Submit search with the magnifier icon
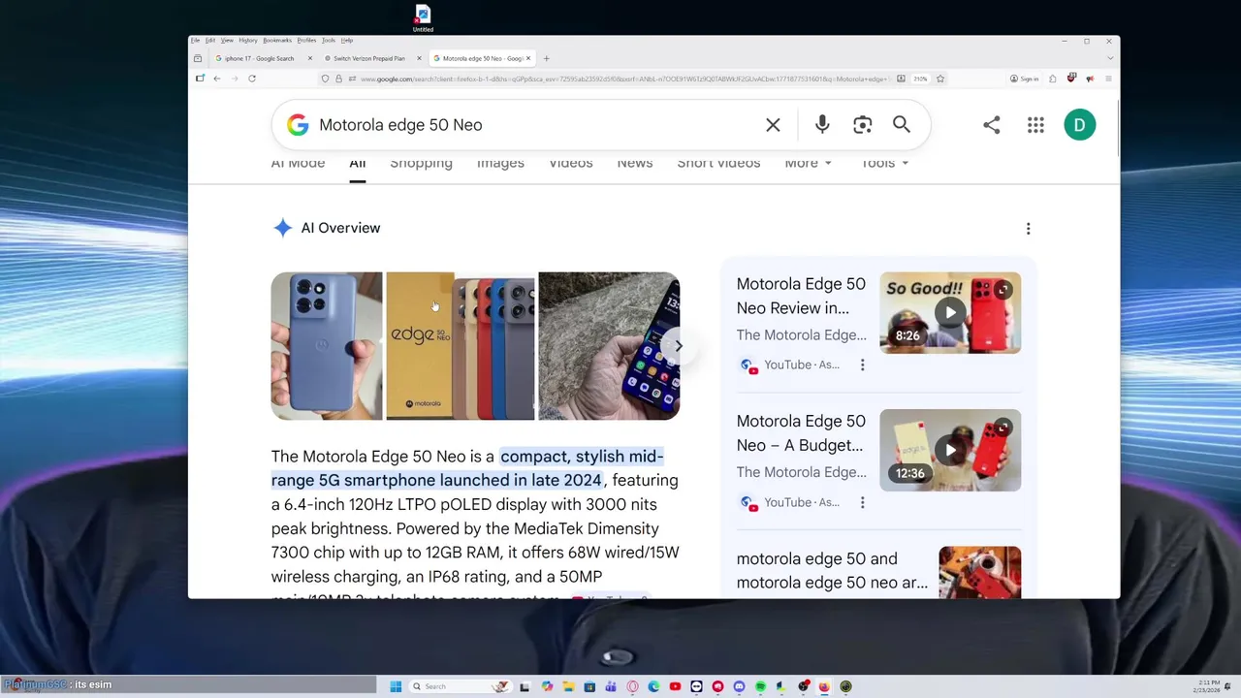This screenshot has height=698, width=1241. point(902,125)
